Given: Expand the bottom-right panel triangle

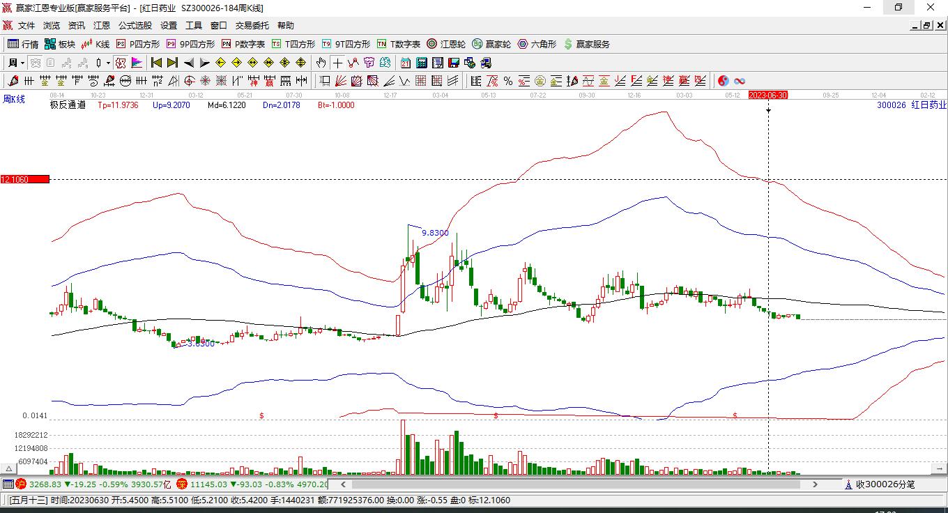Looking at the screenshot, I should (938, 468).
